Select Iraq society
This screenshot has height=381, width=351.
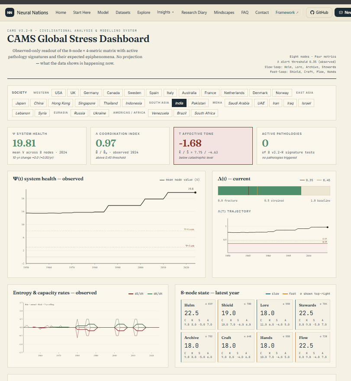(x=290, y=103)
